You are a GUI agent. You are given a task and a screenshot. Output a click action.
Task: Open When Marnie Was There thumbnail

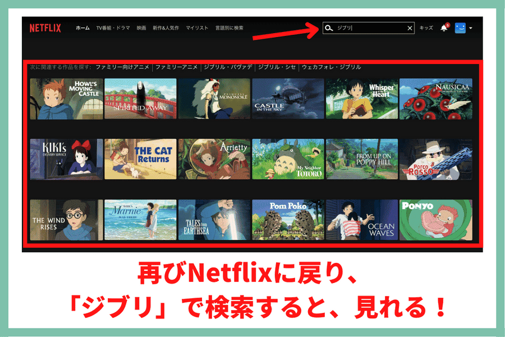[140, 220]
